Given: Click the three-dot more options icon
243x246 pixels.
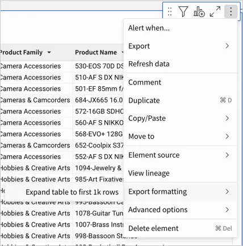Looking at the screenshot, I should (x=231, y=11).
